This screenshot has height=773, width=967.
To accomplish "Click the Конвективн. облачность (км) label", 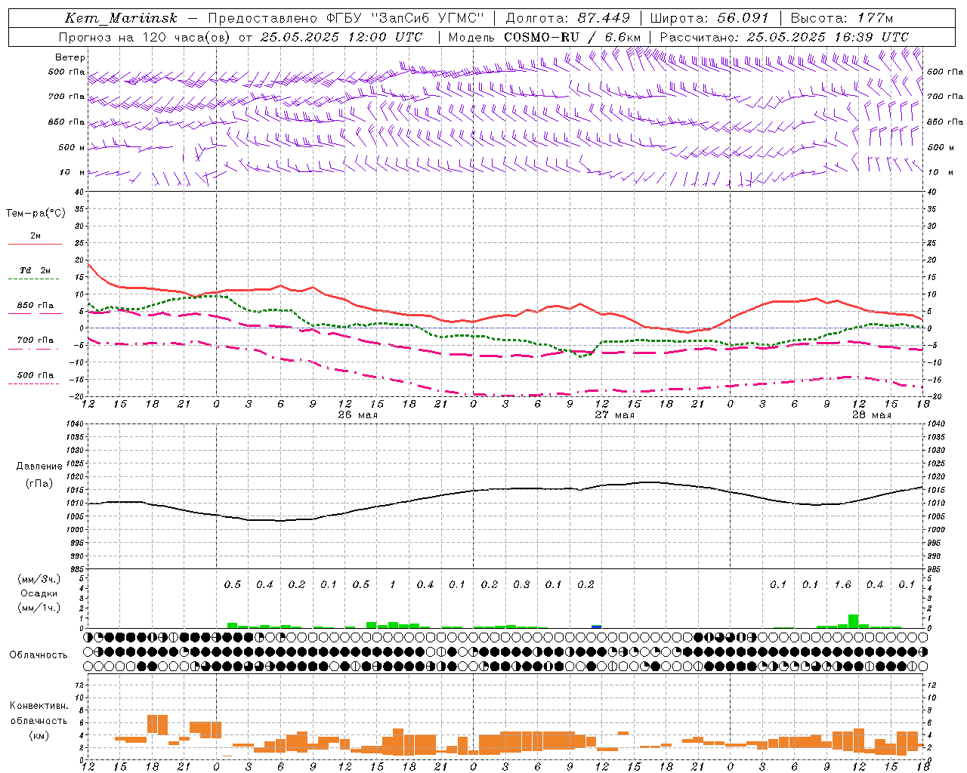I will pos(39,720).
